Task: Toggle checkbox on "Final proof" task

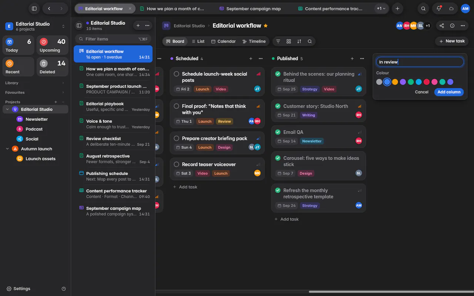Action: tap(177, 106)
